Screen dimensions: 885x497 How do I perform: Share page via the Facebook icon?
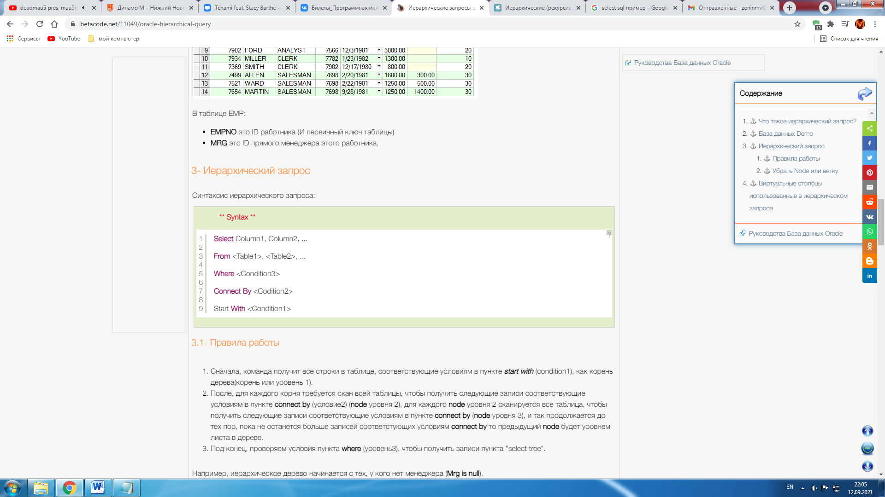pyautogui.click(x=869, y=143)
